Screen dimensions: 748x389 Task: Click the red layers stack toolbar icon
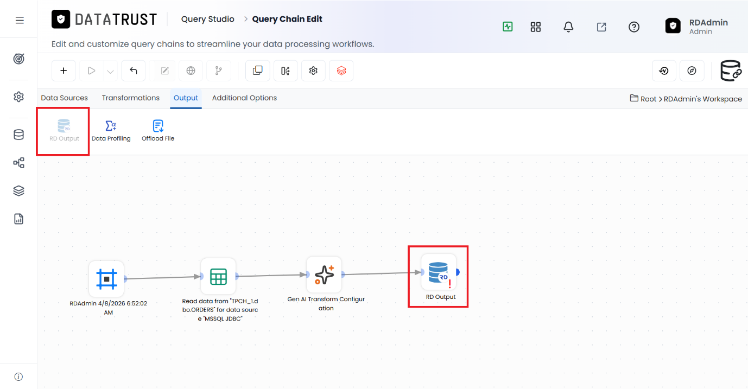(x=341, y=71)
